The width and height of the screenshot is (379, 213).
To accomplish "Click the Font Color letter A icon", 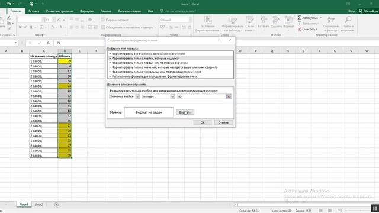I will pos(61,27).
